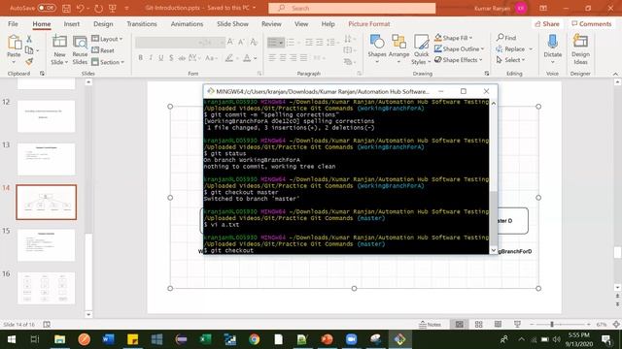The width and height of the screenshot is (622, 349).
Task: Decrease the font size
Action: click(241, 42)
